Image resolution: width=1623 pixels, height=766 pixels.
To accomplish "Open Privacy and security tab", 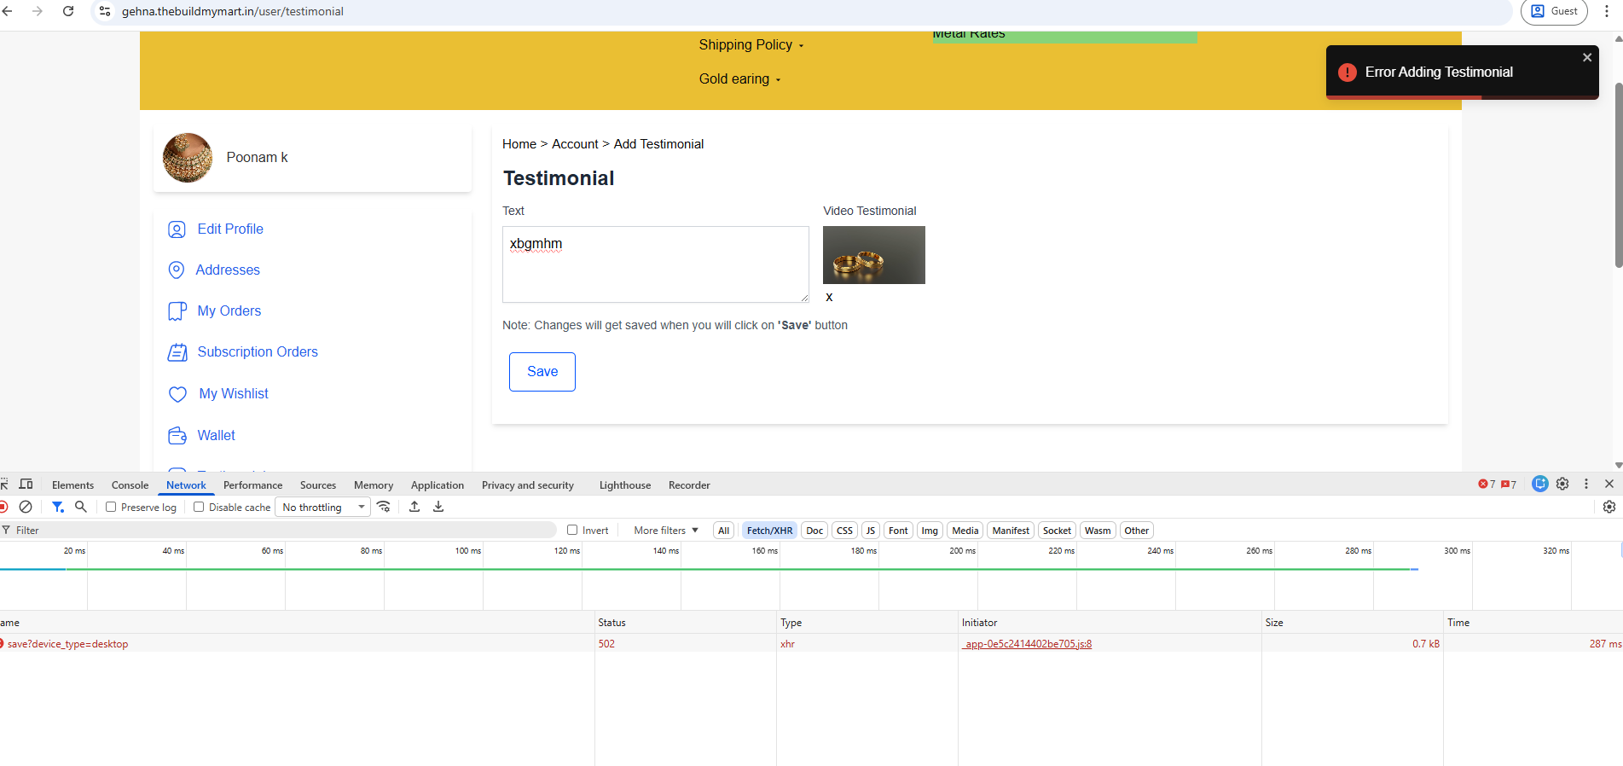I will coord(528,485).
